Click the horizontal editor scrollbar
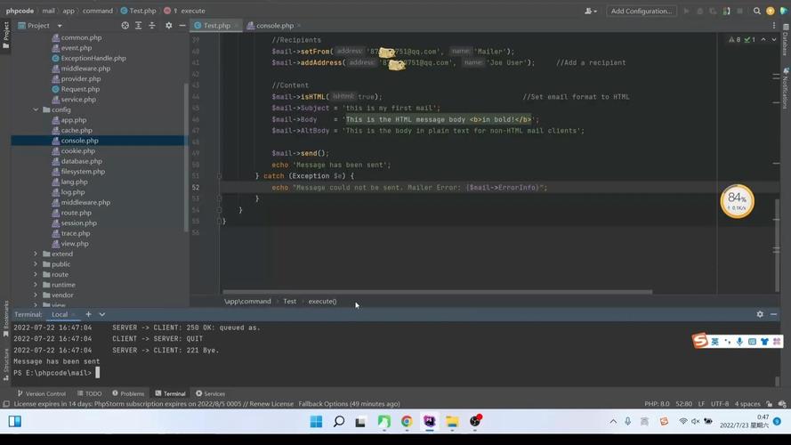 tap(438, 292)
